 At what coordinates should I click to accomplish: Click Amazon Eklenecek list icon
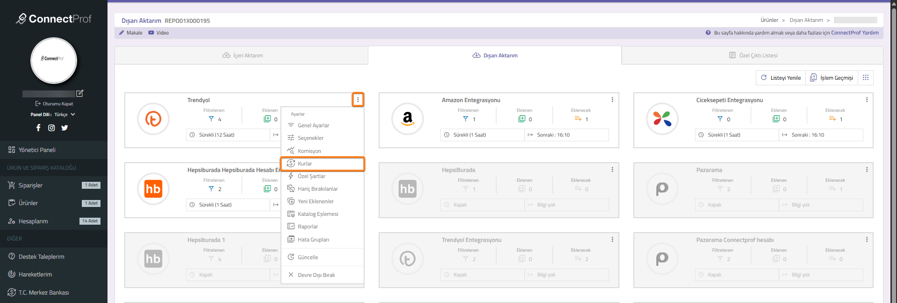(578, 119)
